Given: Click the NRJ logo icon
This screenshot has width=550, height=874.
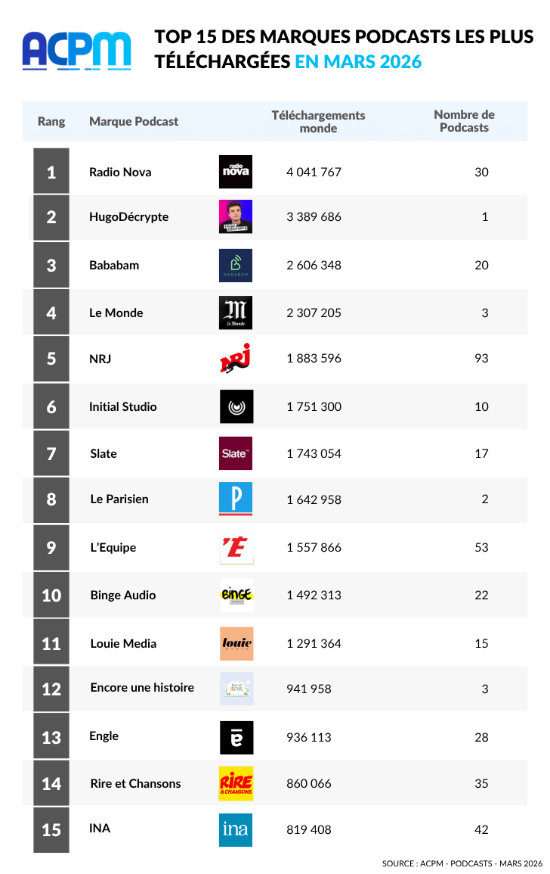Looking at the screenshot, I should pos(236,358).
